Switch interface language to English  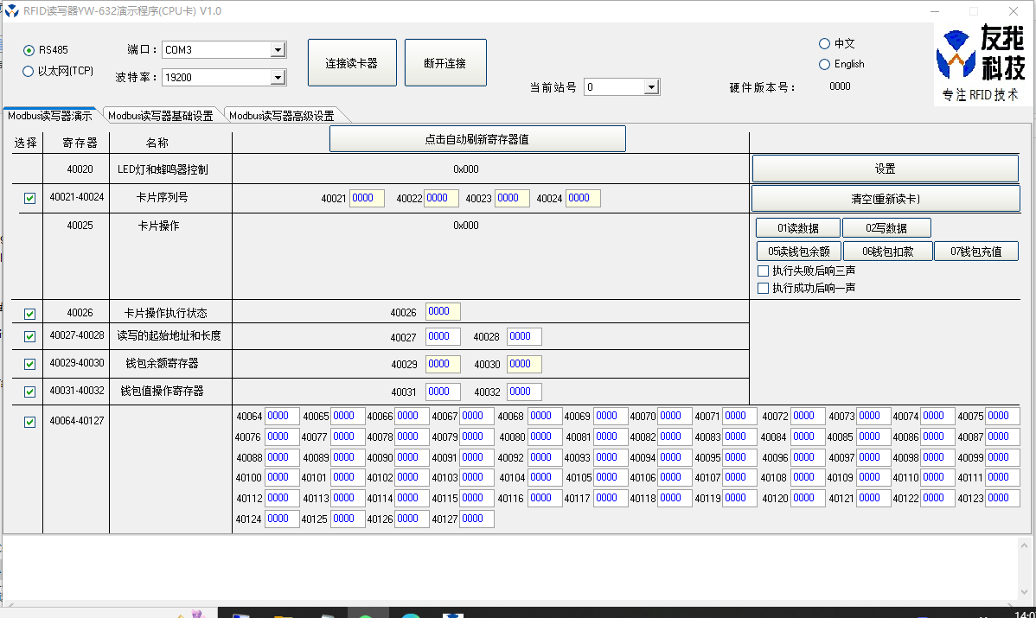click(824, 64)
